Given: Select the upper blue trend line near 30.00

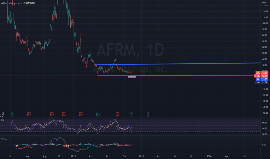Looking at the screenshot, I should (x=178, y=64).
